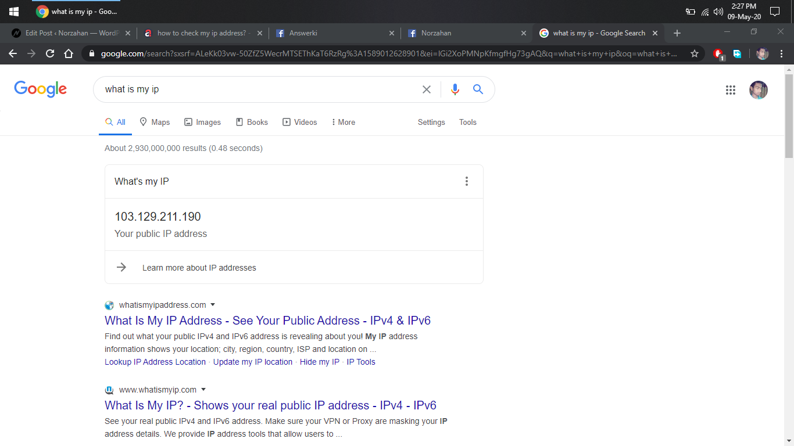Expand the whatismyipaddress.com result dropdown arrow

pyautogui.click(x=213, y=305)
